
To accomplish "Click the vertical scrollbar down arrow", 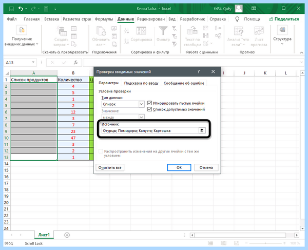I will tap(302, 228).
